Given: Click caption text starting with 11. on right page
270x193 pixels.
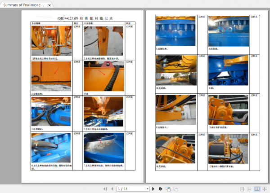Looking at the screenshot, I should [x=221, y=167].
